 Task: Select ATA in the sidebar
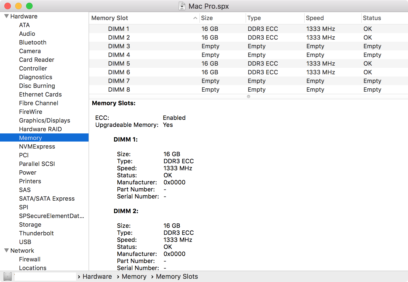click(x=24, y=25)
